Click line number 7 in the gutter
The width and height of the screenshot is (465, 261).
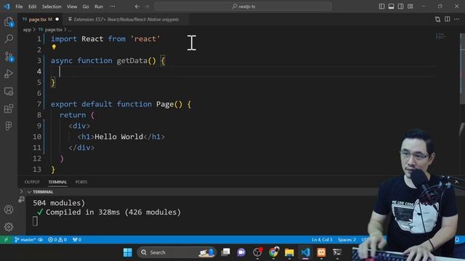39,104
